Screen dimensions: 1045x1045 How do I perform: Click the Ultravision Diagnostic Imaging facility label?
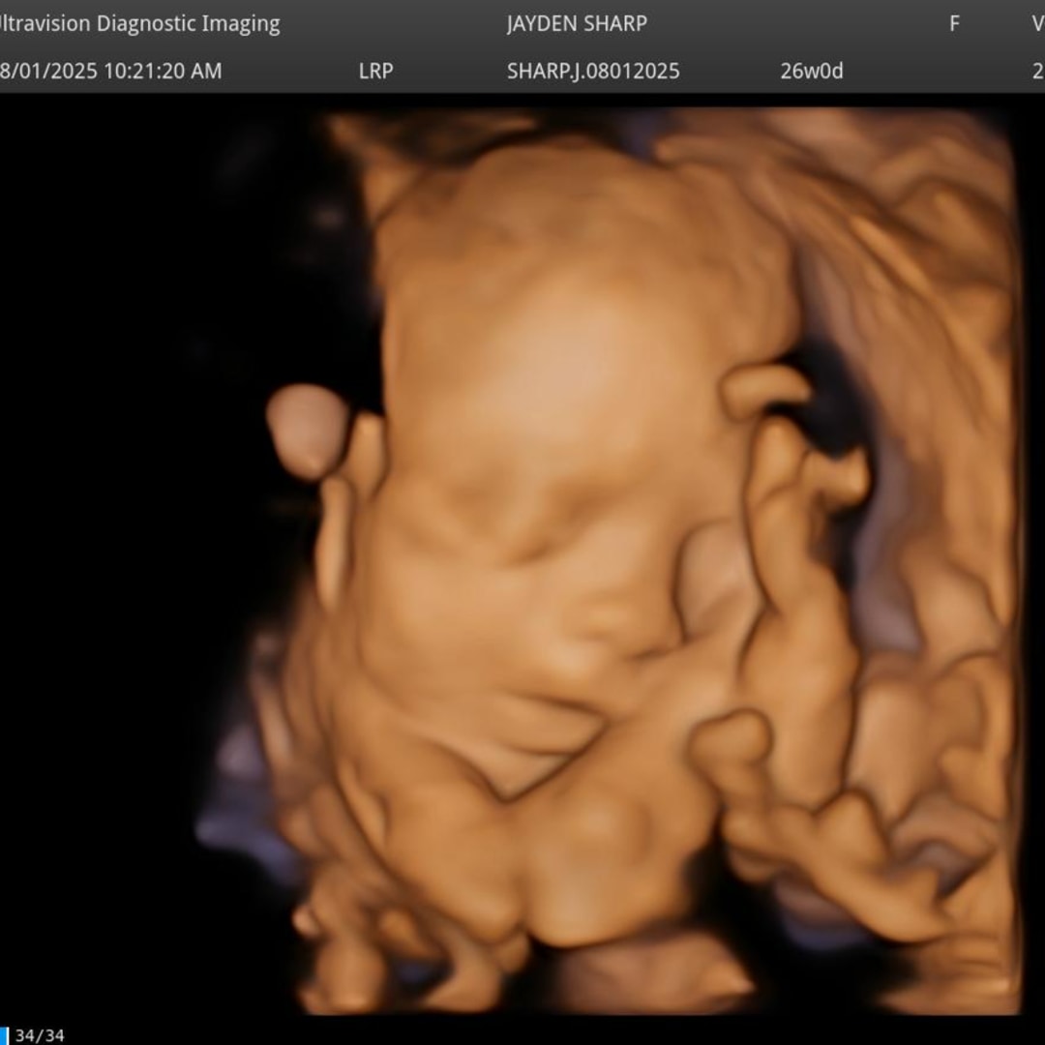click(138, 24)
